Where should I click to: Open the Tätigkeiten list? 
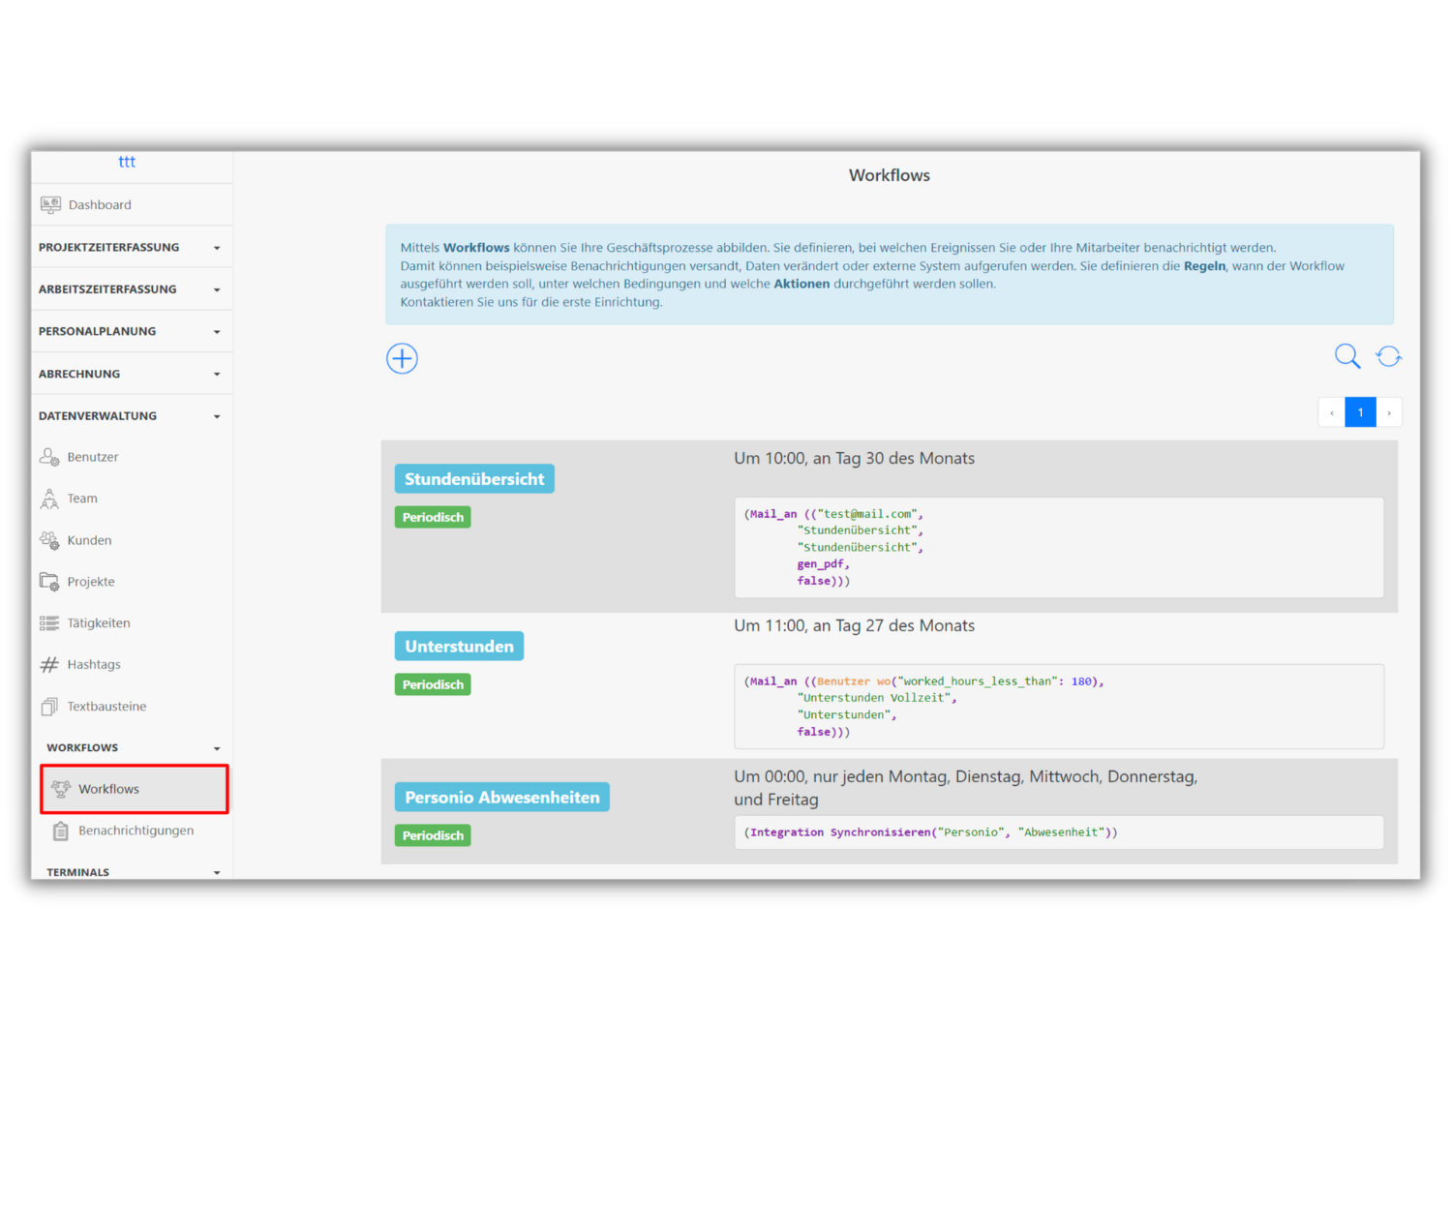tap(101, 622)
